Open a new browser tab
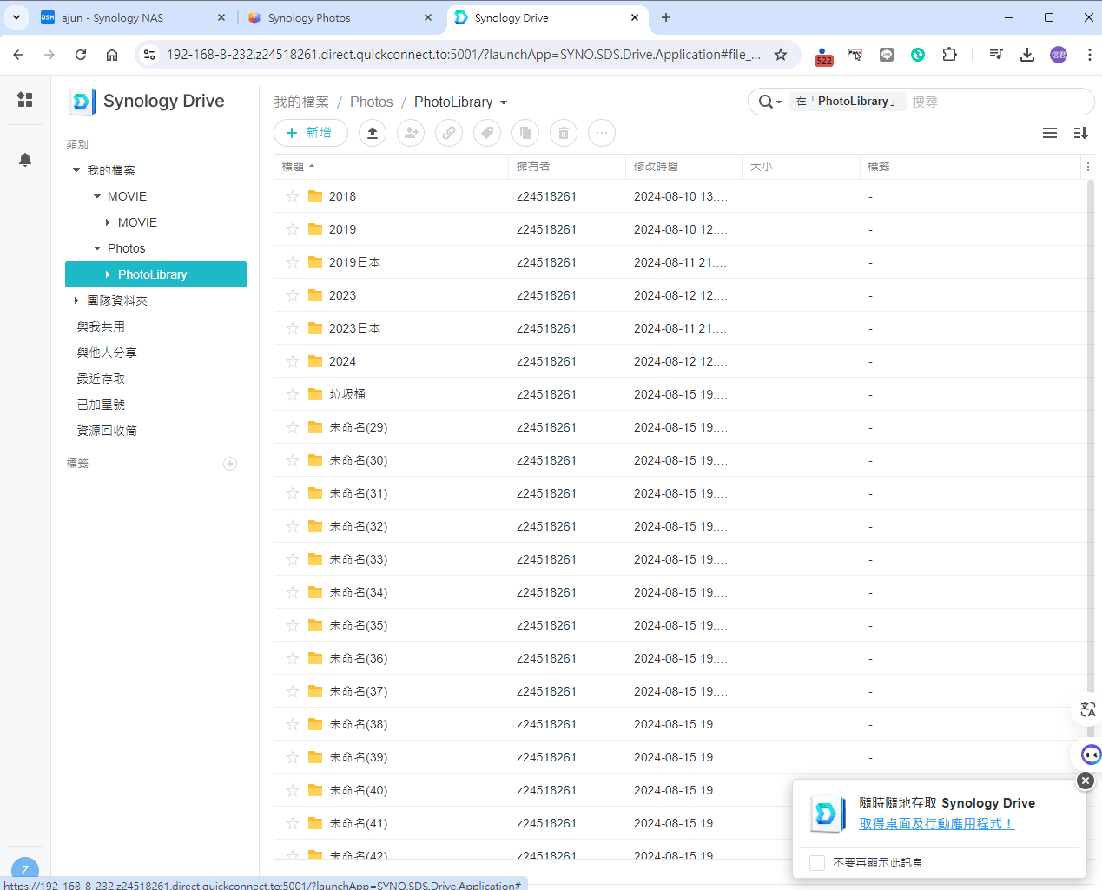The height and width of the screenshot is (890, 1102). tap(666, 17)
